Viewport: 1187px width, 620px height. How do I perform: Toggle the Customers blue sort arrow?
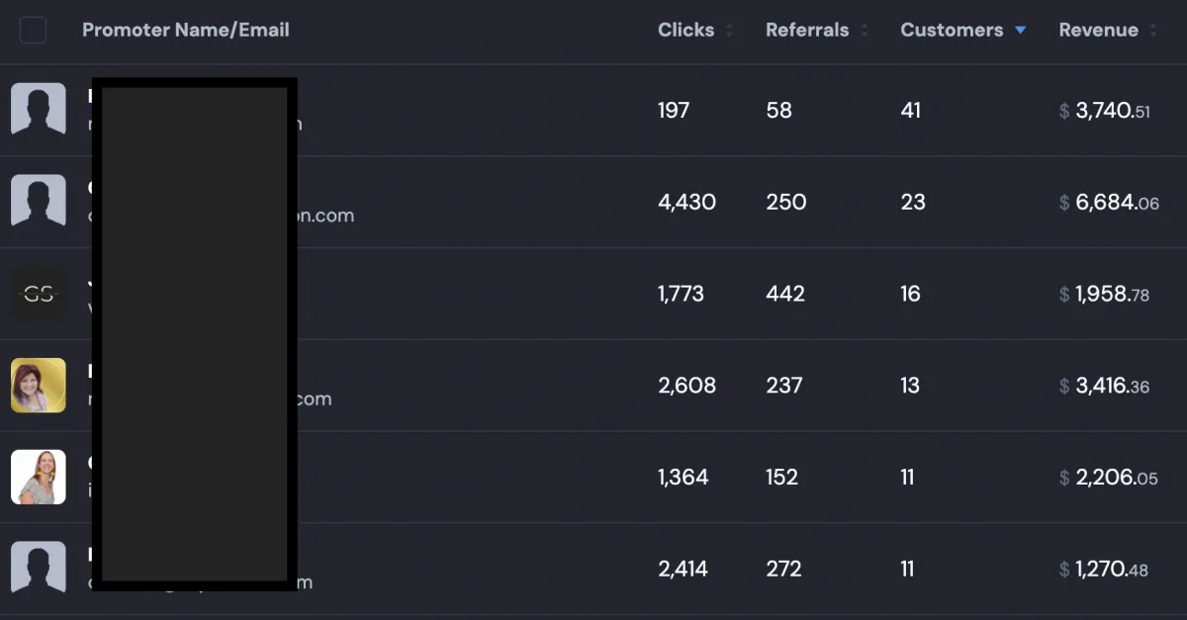pos(1020,31)
